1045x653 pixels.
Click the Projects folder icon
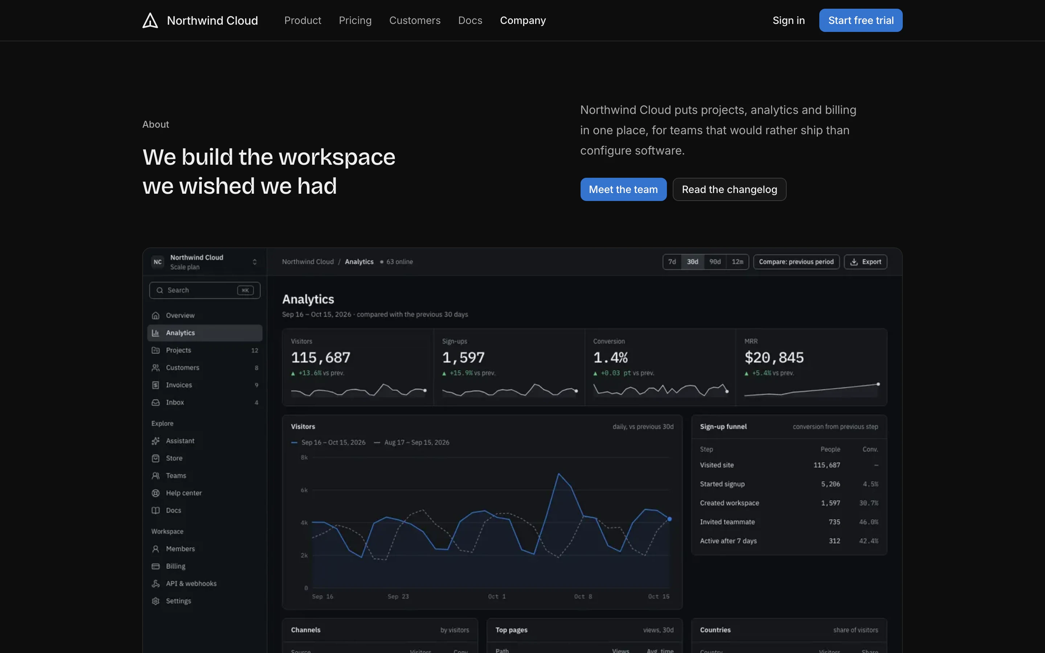[x=155, y=350]
